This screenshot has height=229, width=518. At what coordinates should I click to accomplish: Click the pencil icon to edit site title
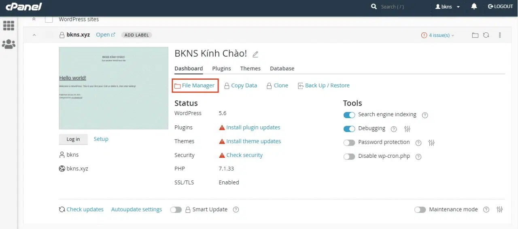coord(255,54)
